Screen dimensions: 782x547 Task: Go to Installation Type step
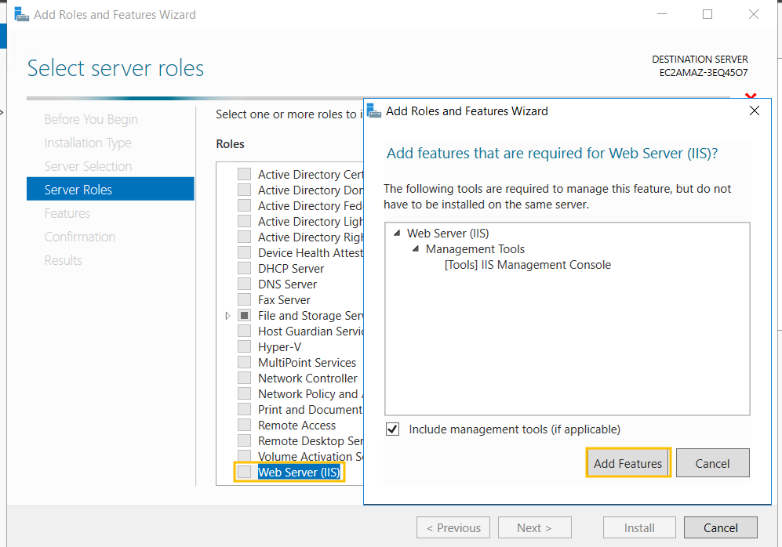pyautogui.click(x=88, y=143)
